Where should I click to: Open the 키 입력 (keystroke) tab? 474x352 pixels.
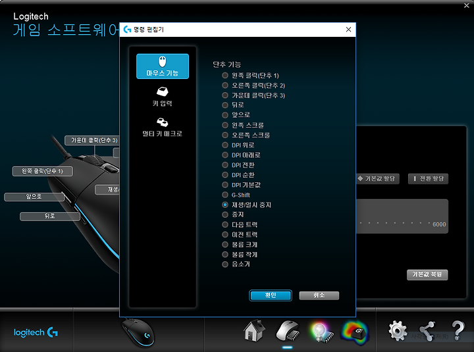point(163,97)
